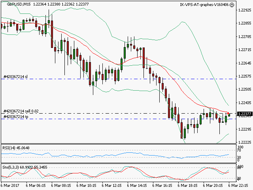Screen dimensions: 253x190
Task: Click the 6 Mar 2017 time label
Action: [x=10, y=186]
